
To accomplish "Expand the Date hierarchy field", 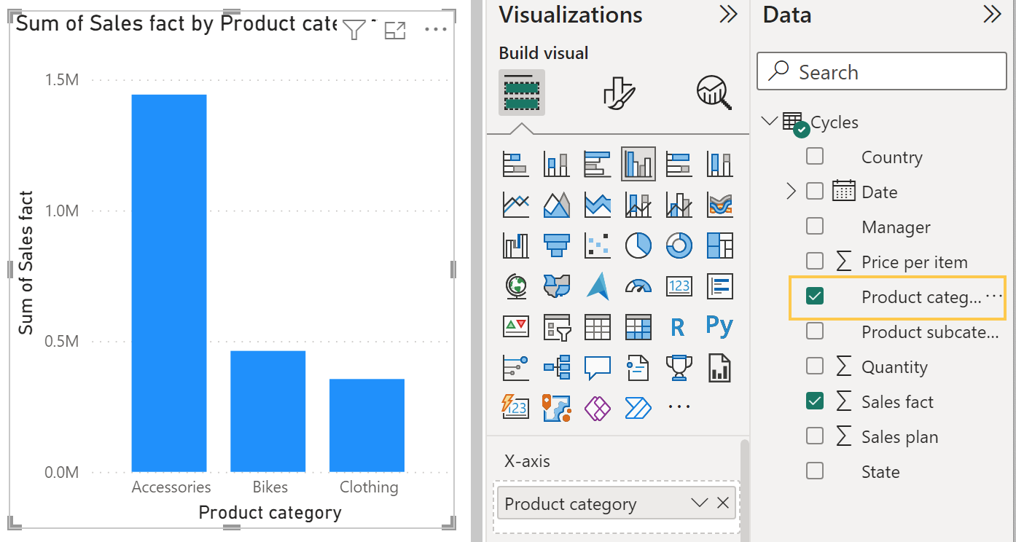I will [x=792, y=192].
